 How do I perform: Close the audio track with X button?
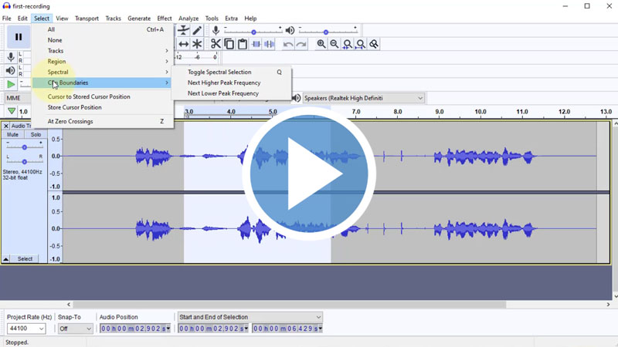[6, 126]
